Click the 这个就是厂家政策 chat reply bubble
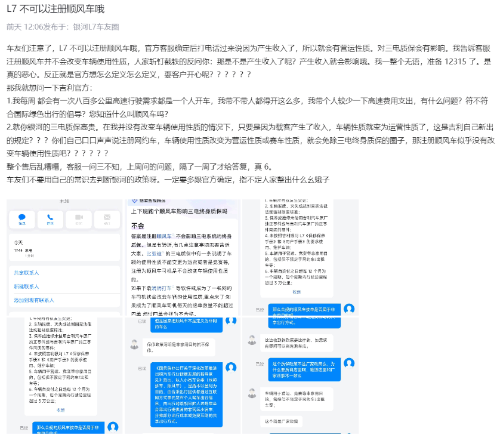Screen dimensions: 500x441 click(x=281, y=421)
